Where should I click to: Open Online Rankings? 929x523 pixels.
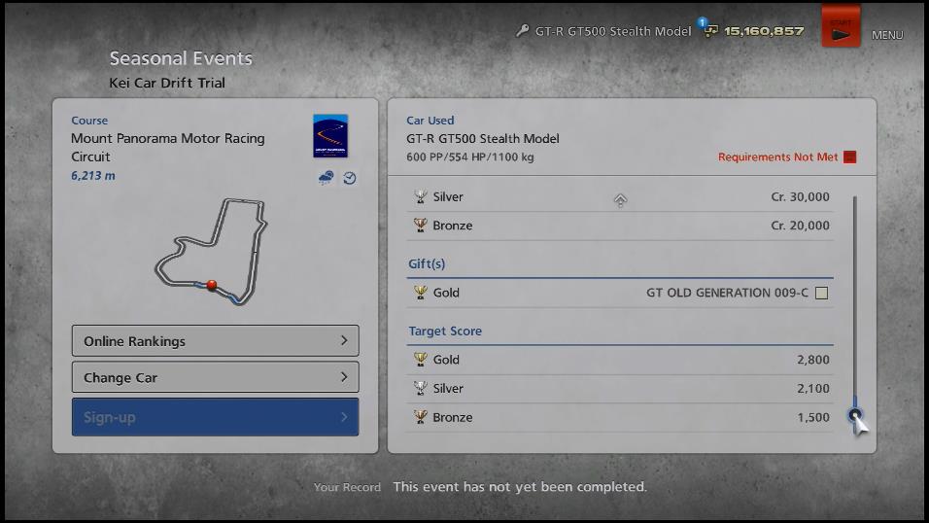pyautogui.click(x=215, y=340)
